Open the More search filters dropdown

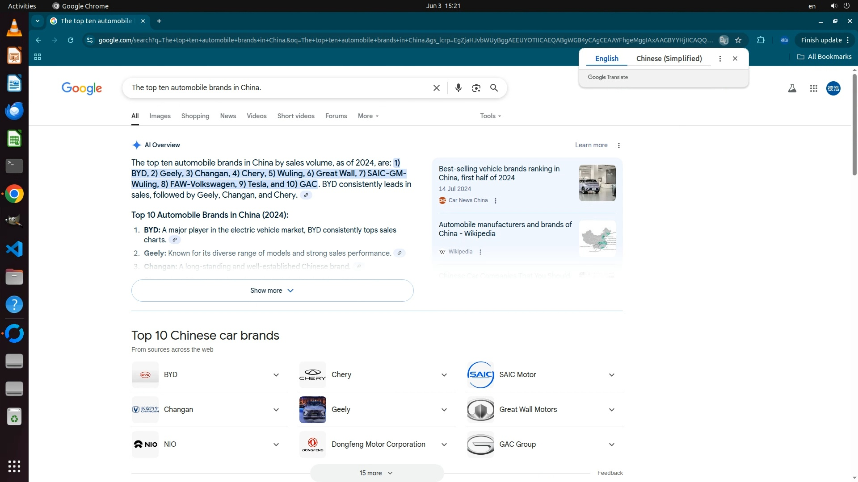[x=368, y=116]
